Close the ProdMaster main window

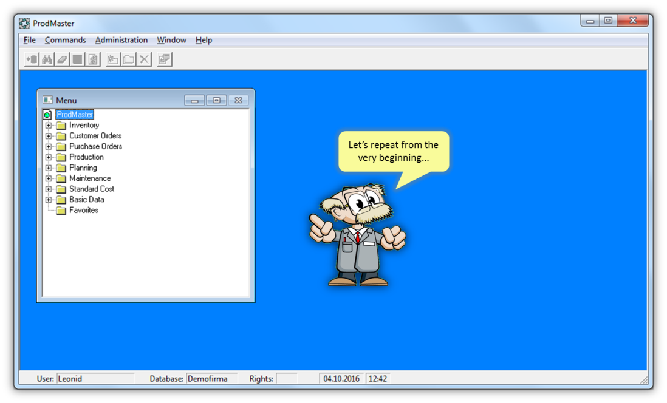pos(633,21)
